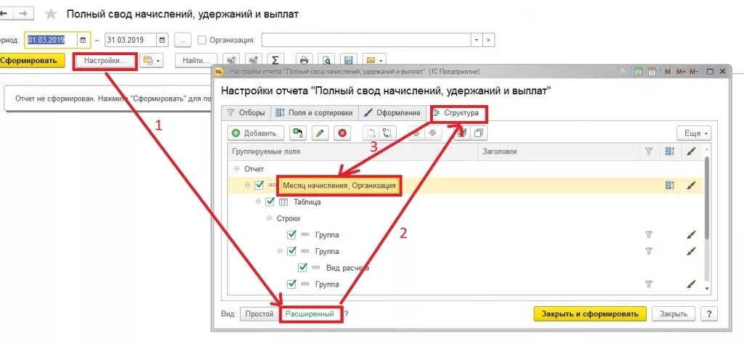Click the Закрыть и сформировать button

click(x=590, y=314)
